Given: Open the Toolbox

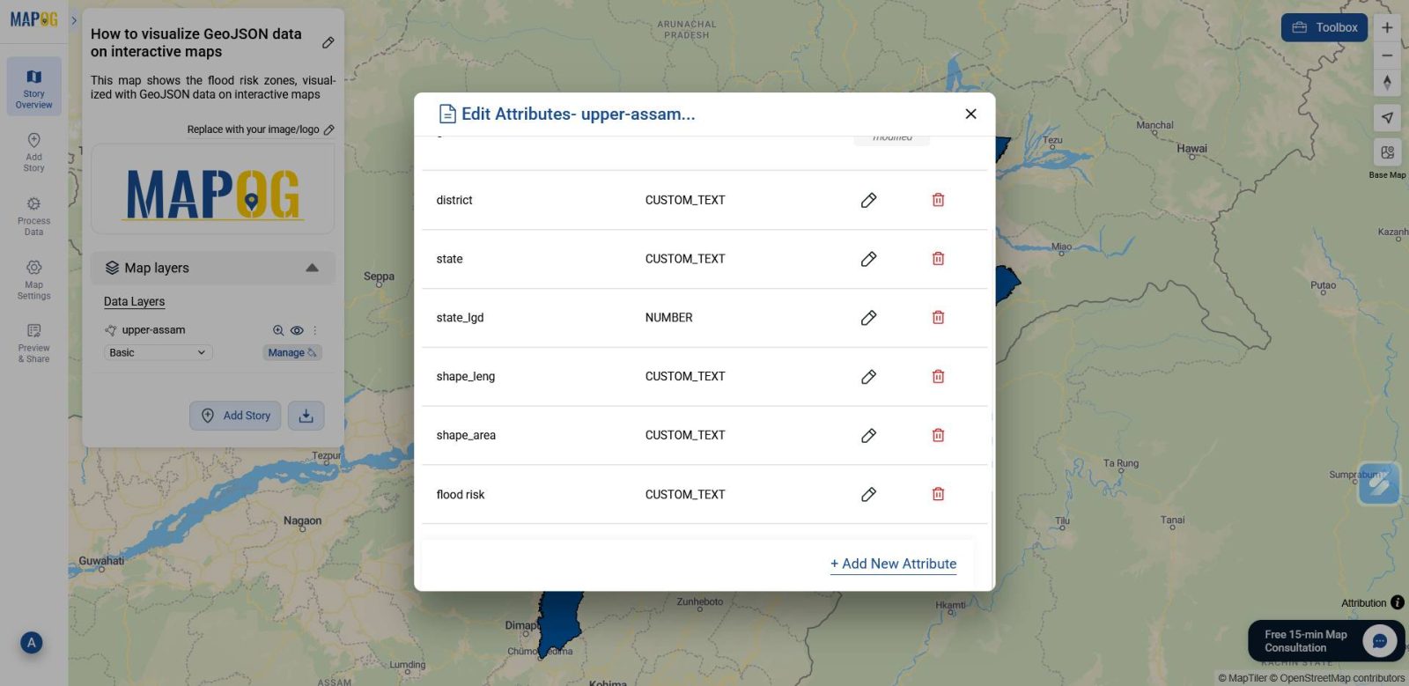Looking at the screenshot, I should click(x=1324, y=27).
